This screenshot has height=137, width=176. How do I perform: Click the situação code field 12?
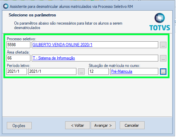tap(99, 71)
